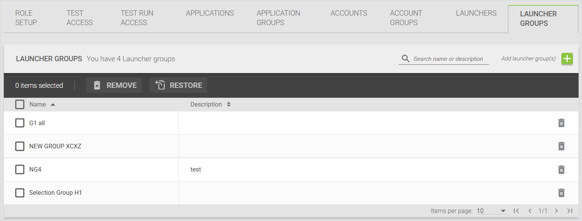Click the green add launcher group plus icon
The height and width of the screenshot is (221, 582).
(567, 59)
